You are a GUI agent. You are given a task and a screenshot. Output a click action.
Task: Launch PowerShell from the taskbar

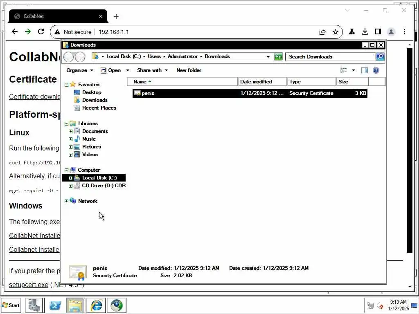click(x=55, y=305)
